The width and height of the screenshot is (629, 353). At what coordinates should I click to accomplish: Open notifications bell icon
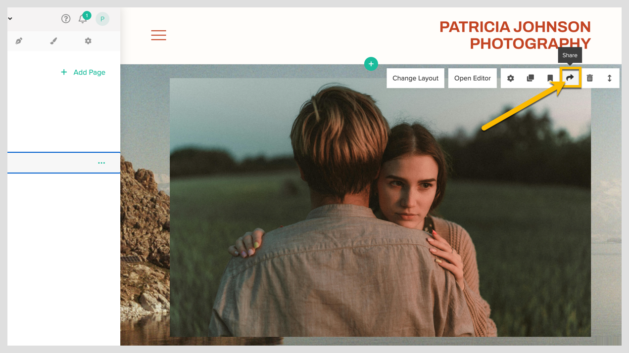(83, 19)
